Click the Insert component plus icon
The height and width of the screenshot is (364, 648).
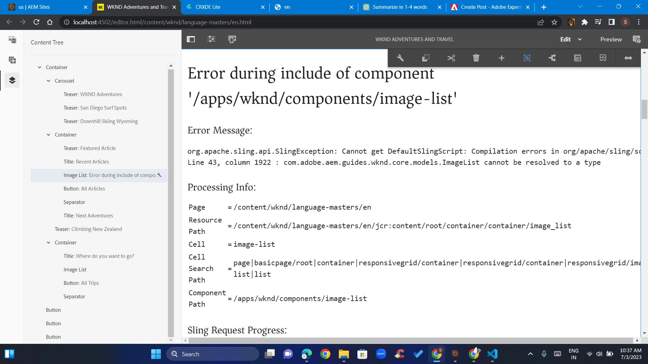tap(502, 58)
